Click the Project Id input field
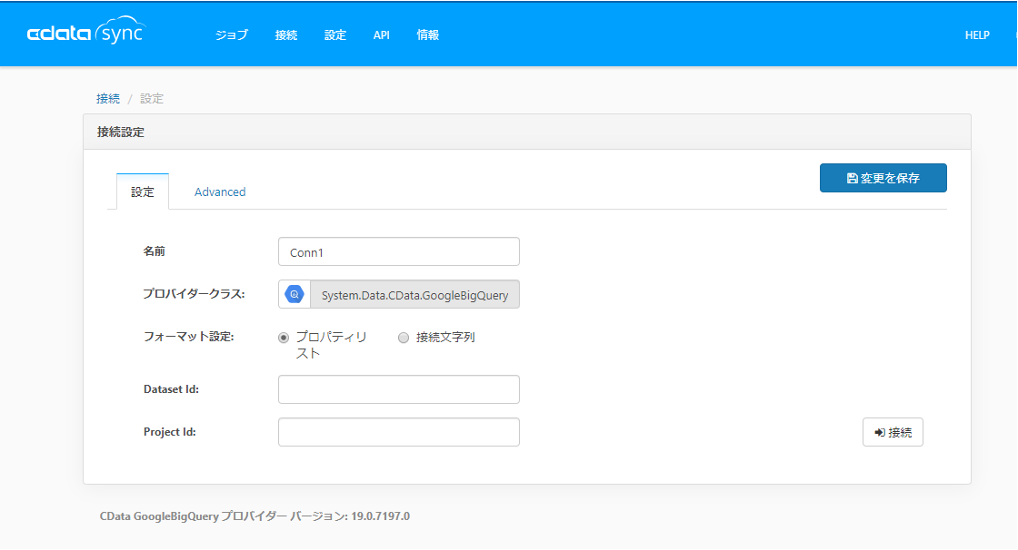 pos(398,432)
